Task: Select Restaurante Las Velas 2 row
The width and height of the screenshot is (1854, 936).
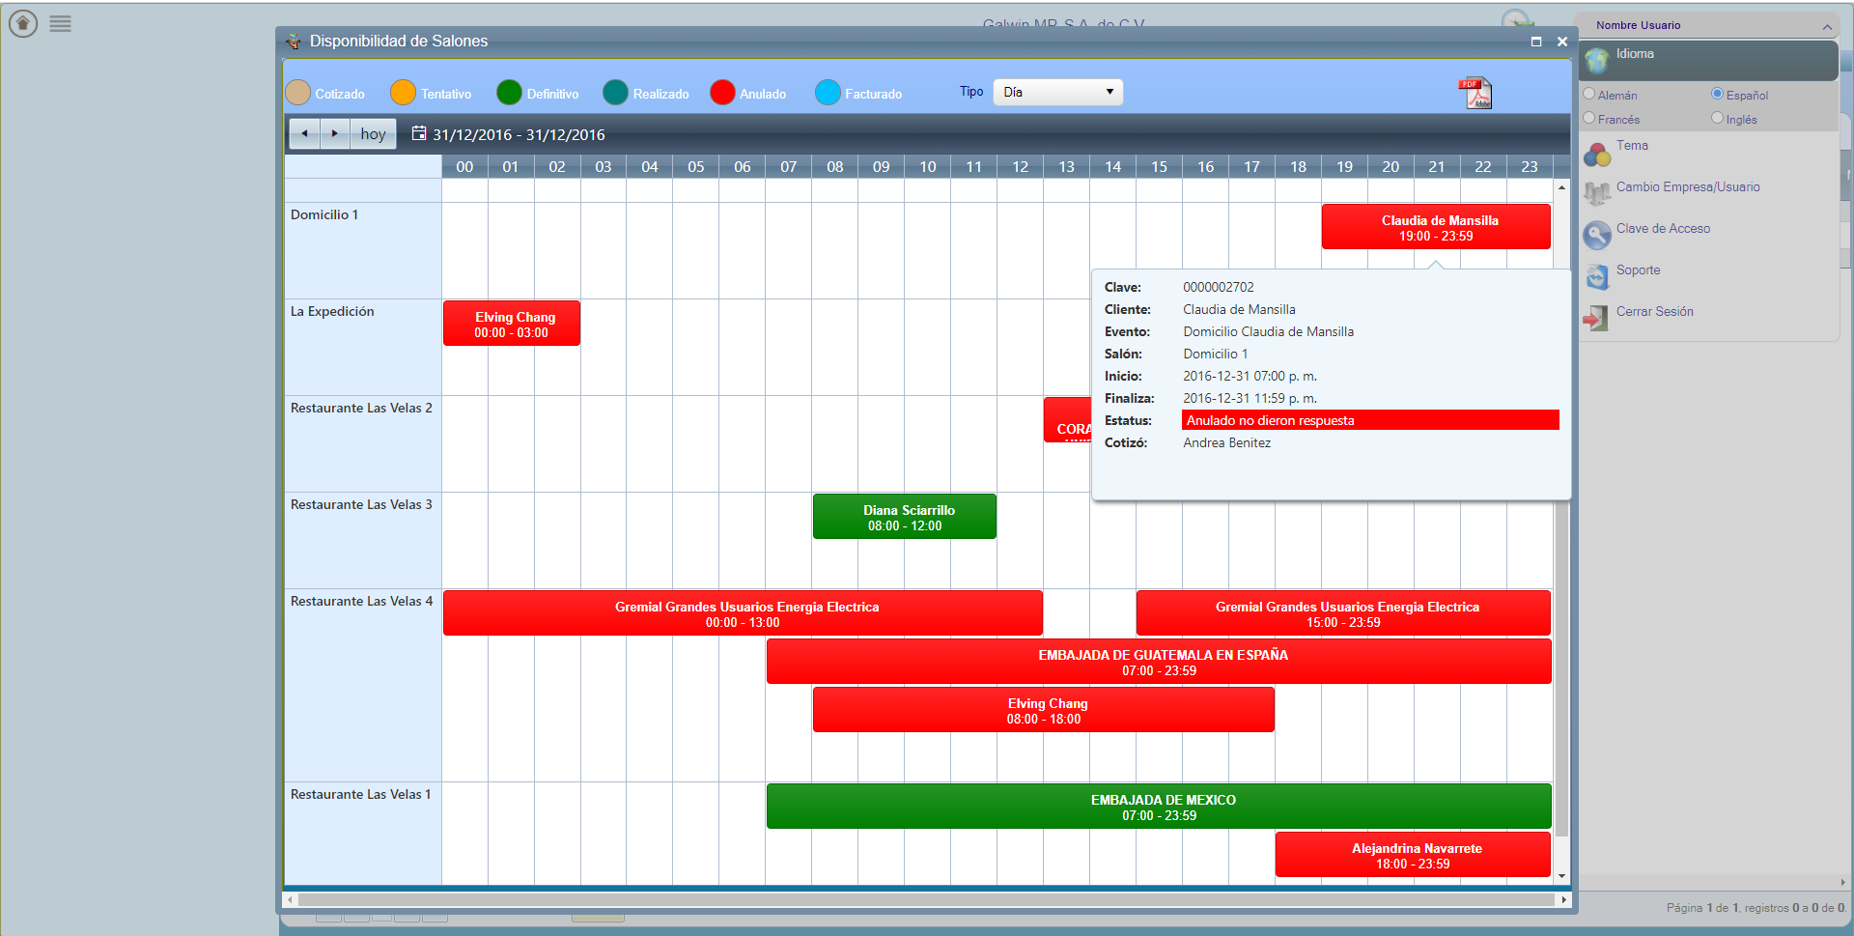Action: coord(363,443)
